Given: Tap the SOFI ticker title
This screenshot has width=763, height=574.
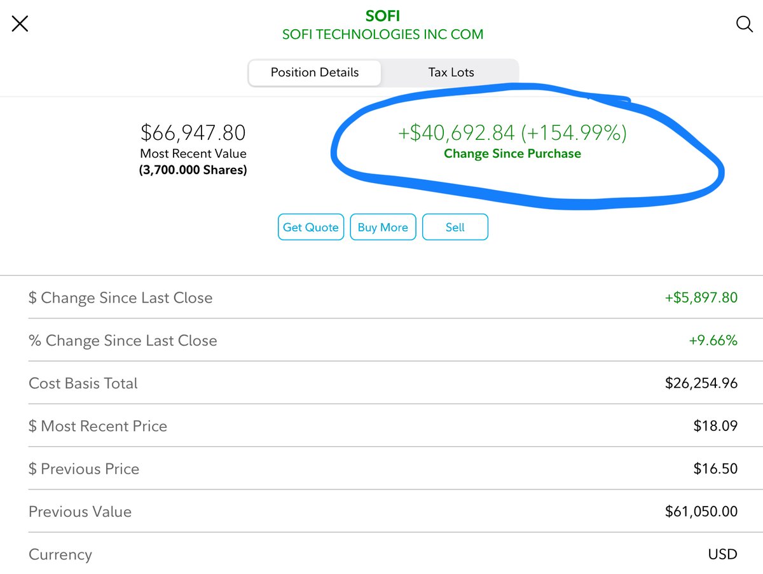Looking at the screenshot, I should pos(383,15).
